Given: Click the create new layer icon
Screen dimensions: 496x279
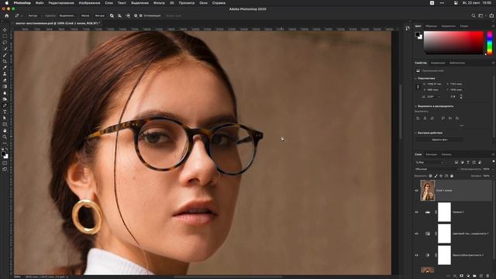Looking at the screenshot, I should click(481, 276).
